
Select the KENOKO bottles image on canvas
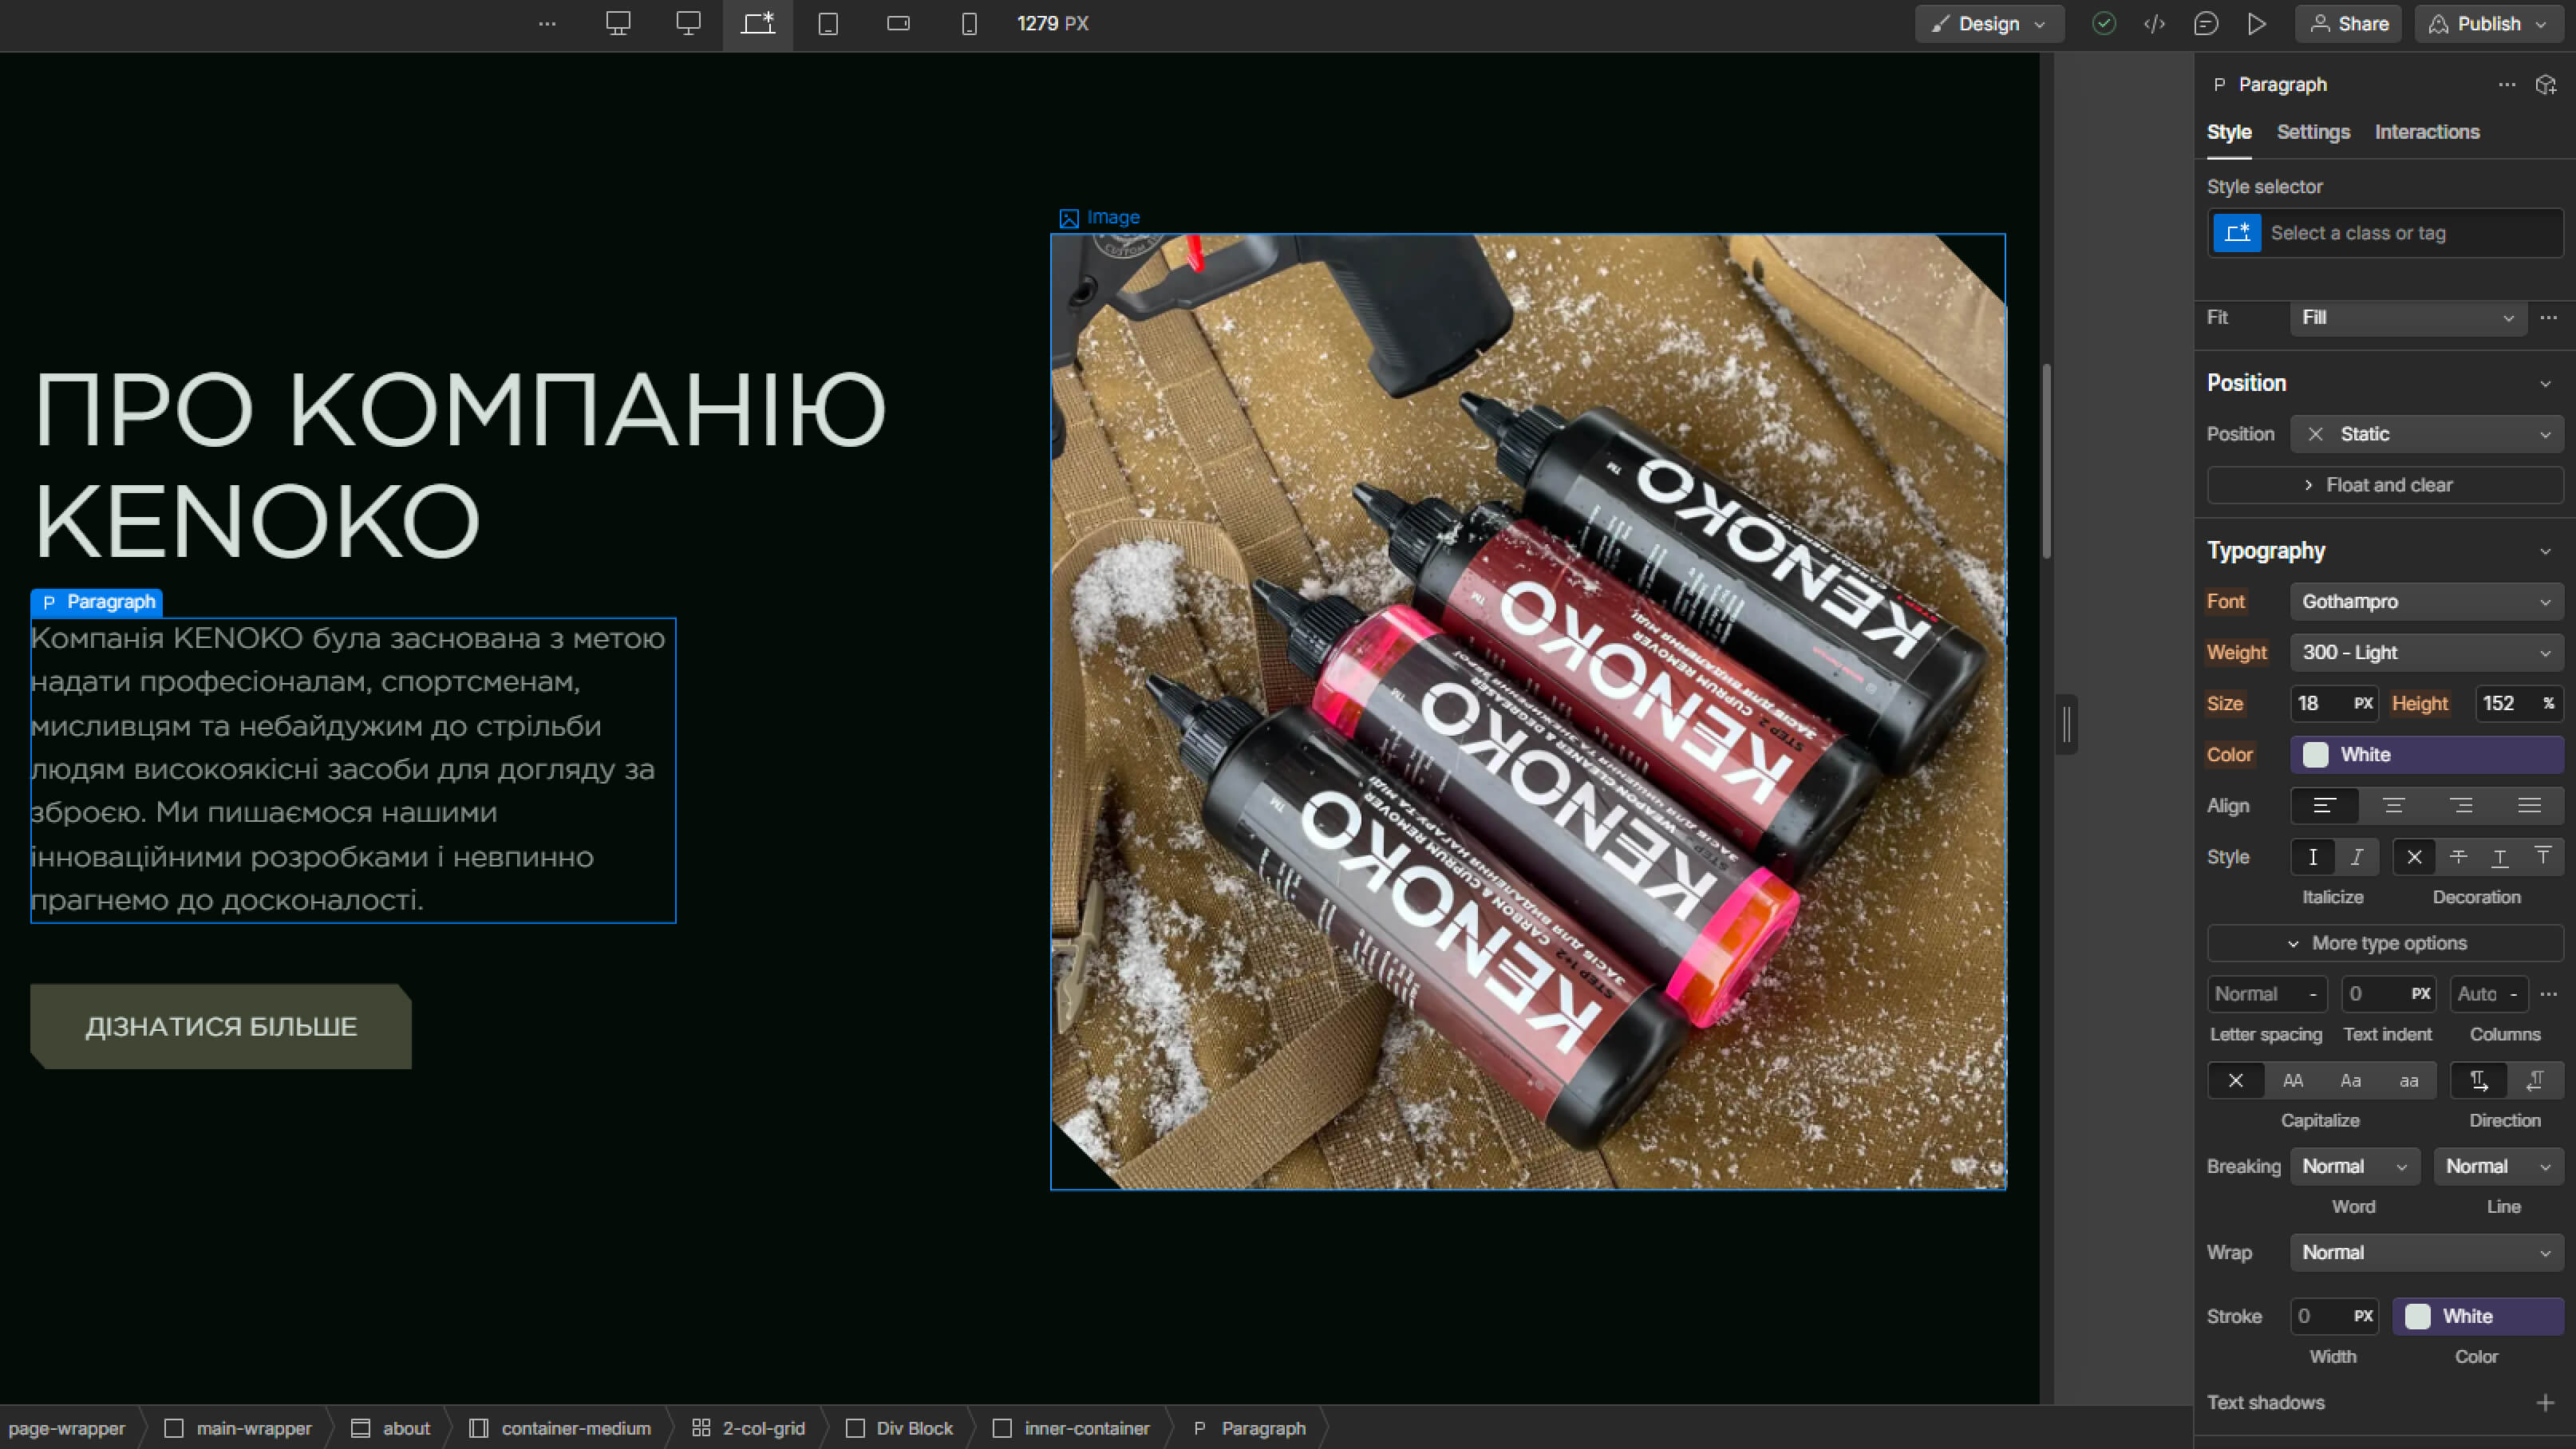[1528, 712]
